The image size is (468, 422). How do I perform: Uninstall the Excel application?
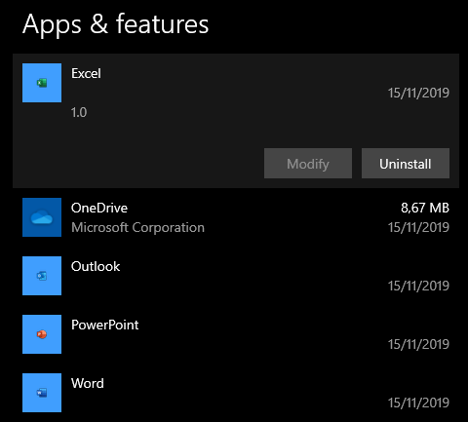(406, 164)
